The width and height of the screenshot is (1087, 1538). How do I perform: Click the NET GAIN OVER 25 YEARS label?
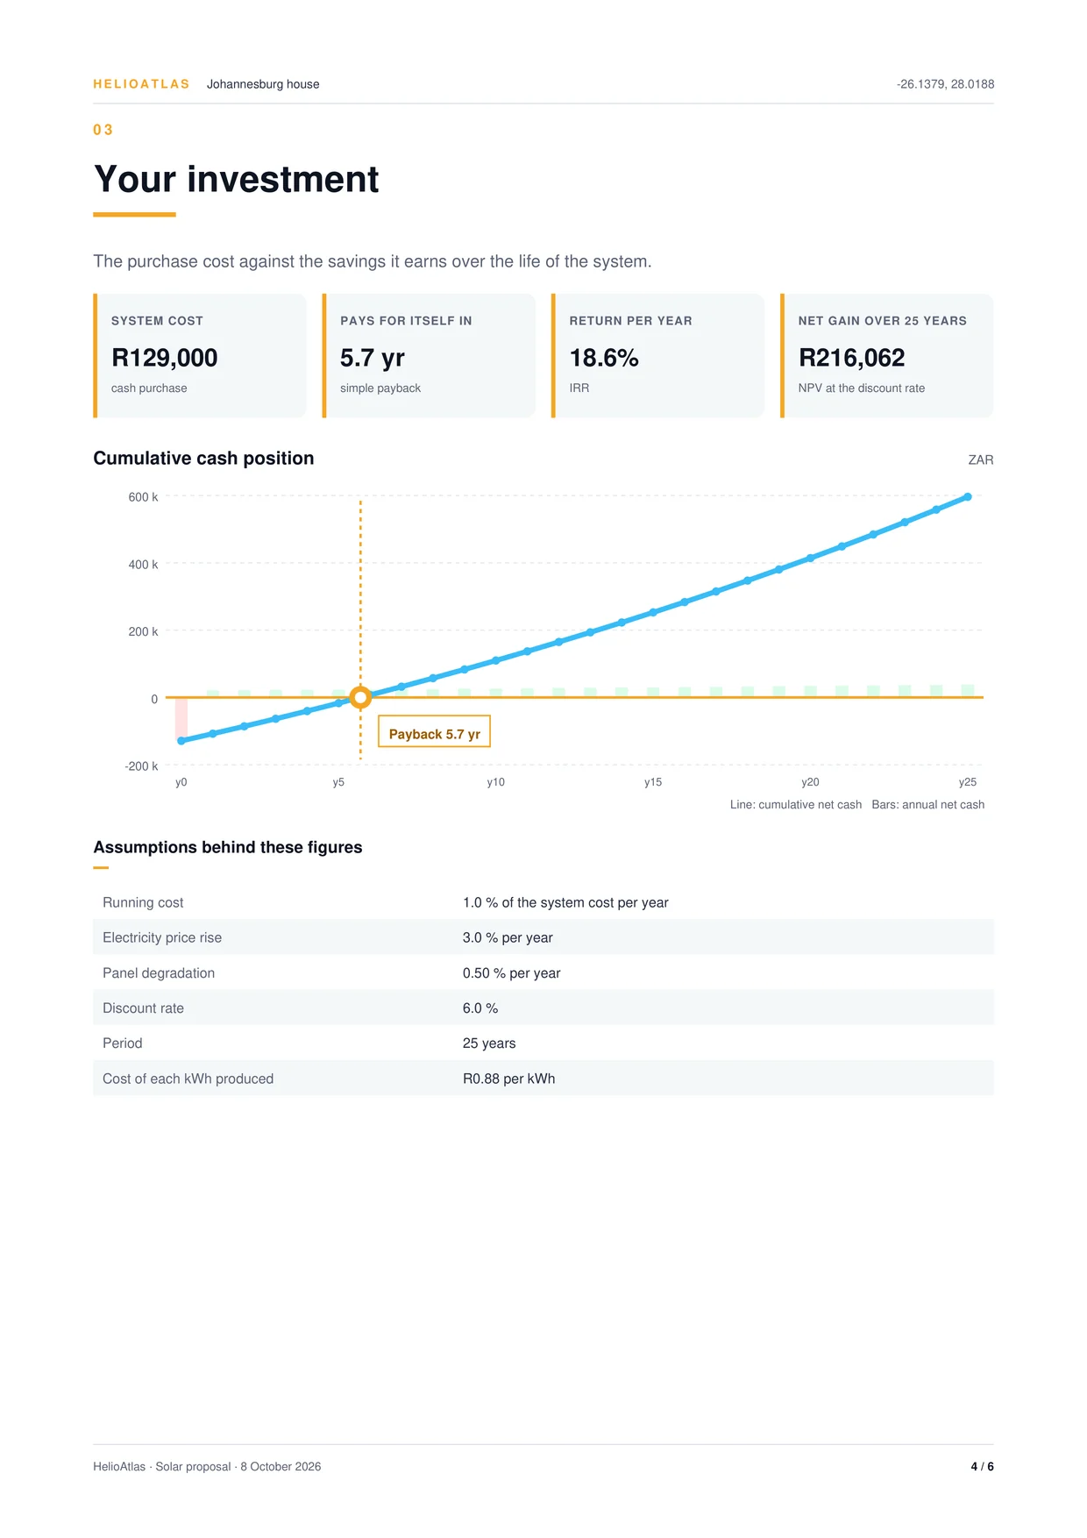882,321
